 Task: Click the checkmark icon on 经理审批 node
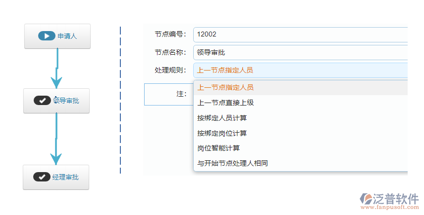(x=42, y=177)
